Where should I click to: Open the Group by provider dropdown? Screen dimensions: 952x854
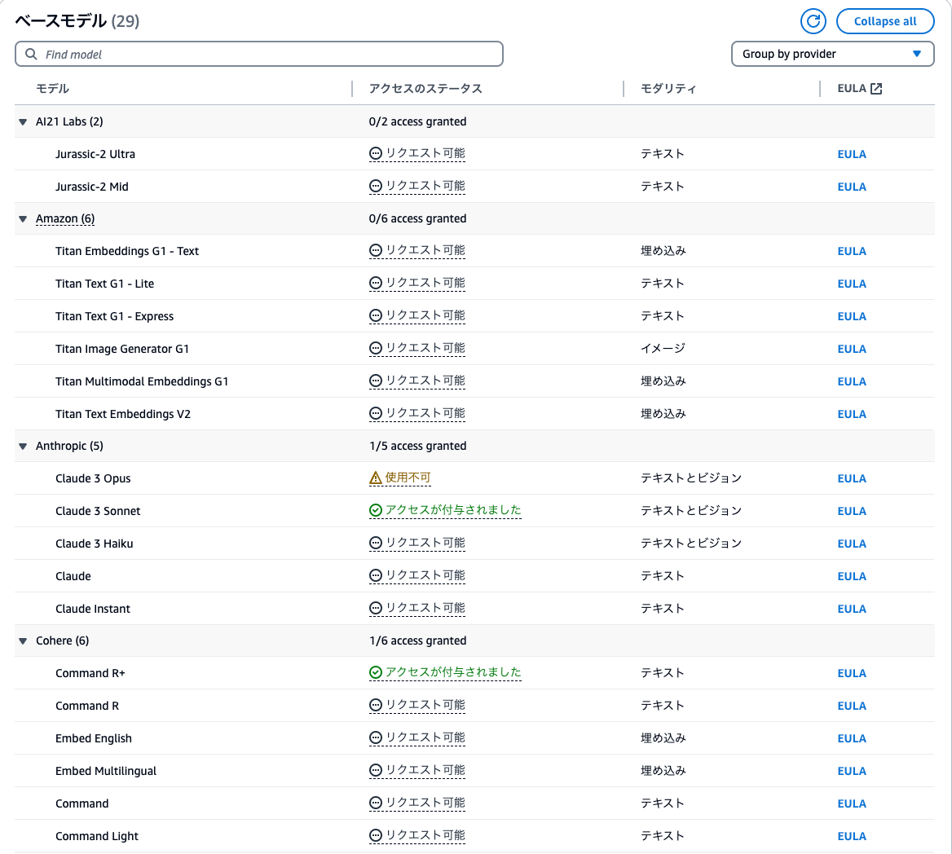(832, 54)
